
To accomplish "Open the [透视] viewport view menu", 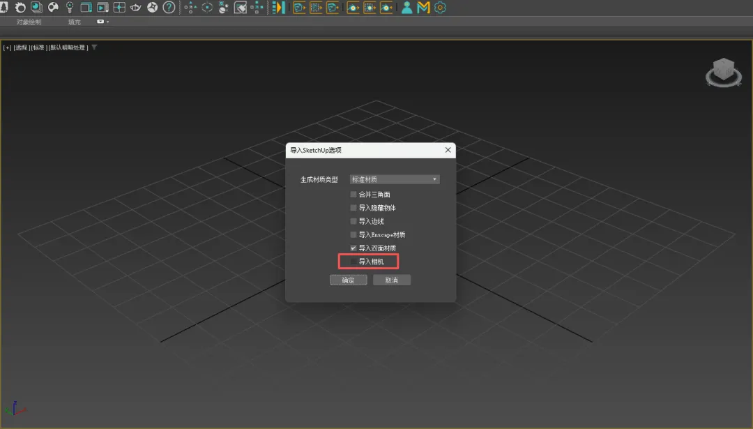I will click(x=21, y=47).
